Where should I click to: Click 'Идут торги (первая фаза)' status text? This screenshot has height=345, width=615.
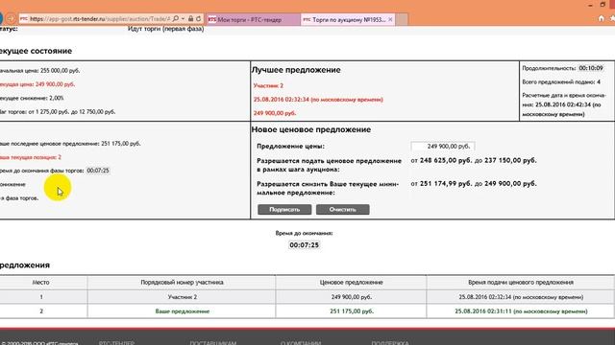(x=165, y=29)
